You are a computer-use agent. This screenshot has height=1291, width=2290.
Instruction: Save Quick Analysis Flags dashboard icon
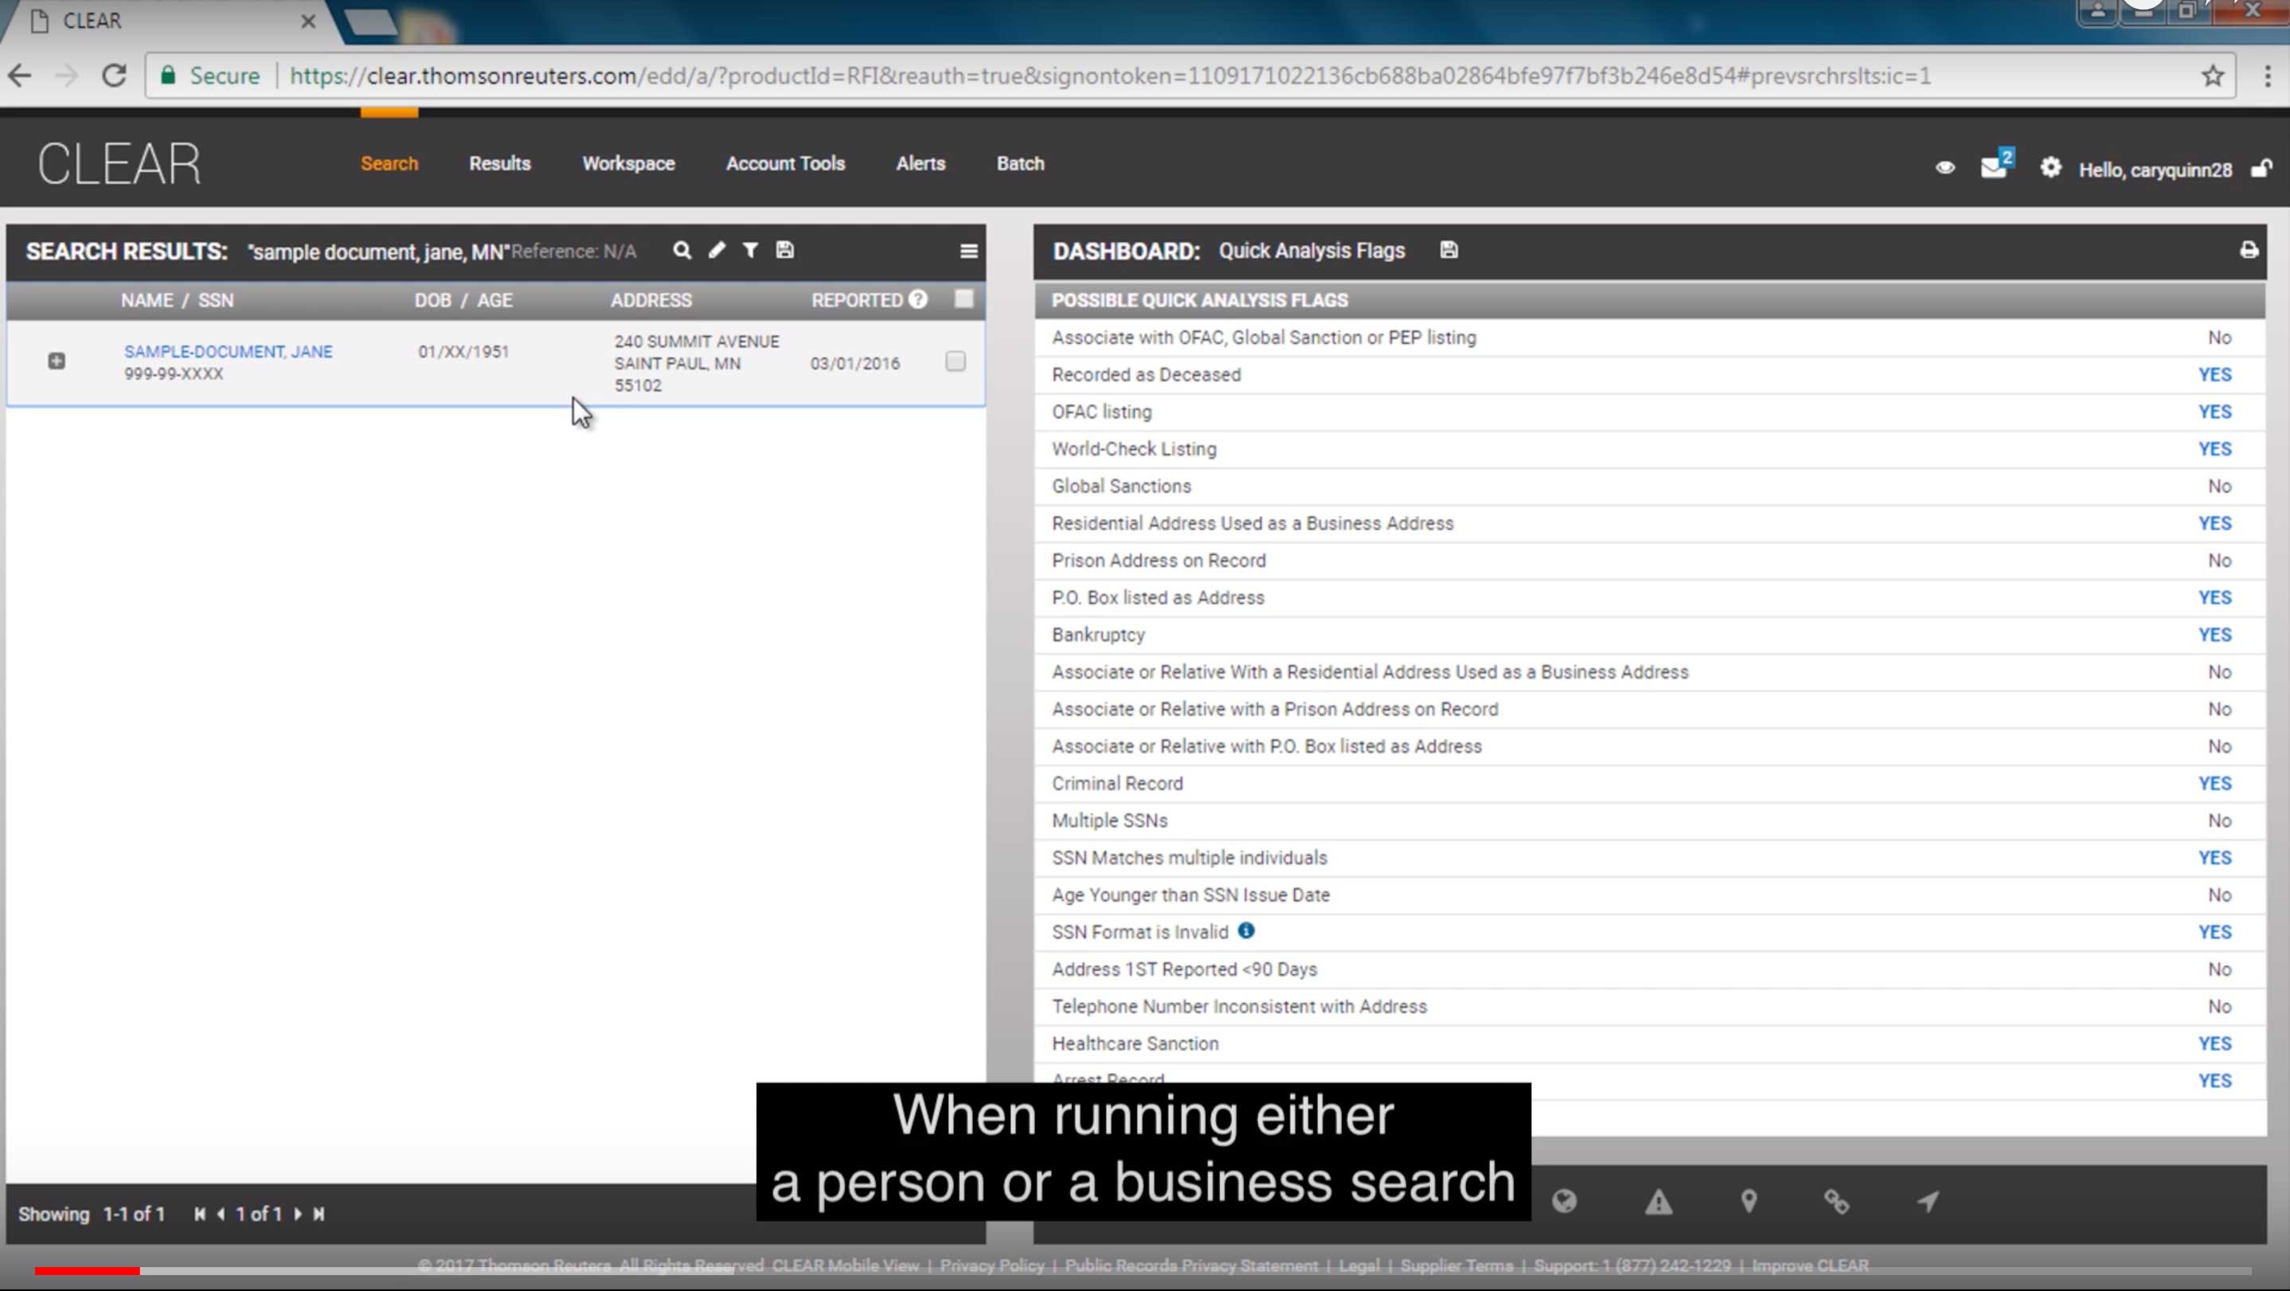click(x=1449, y=251)
